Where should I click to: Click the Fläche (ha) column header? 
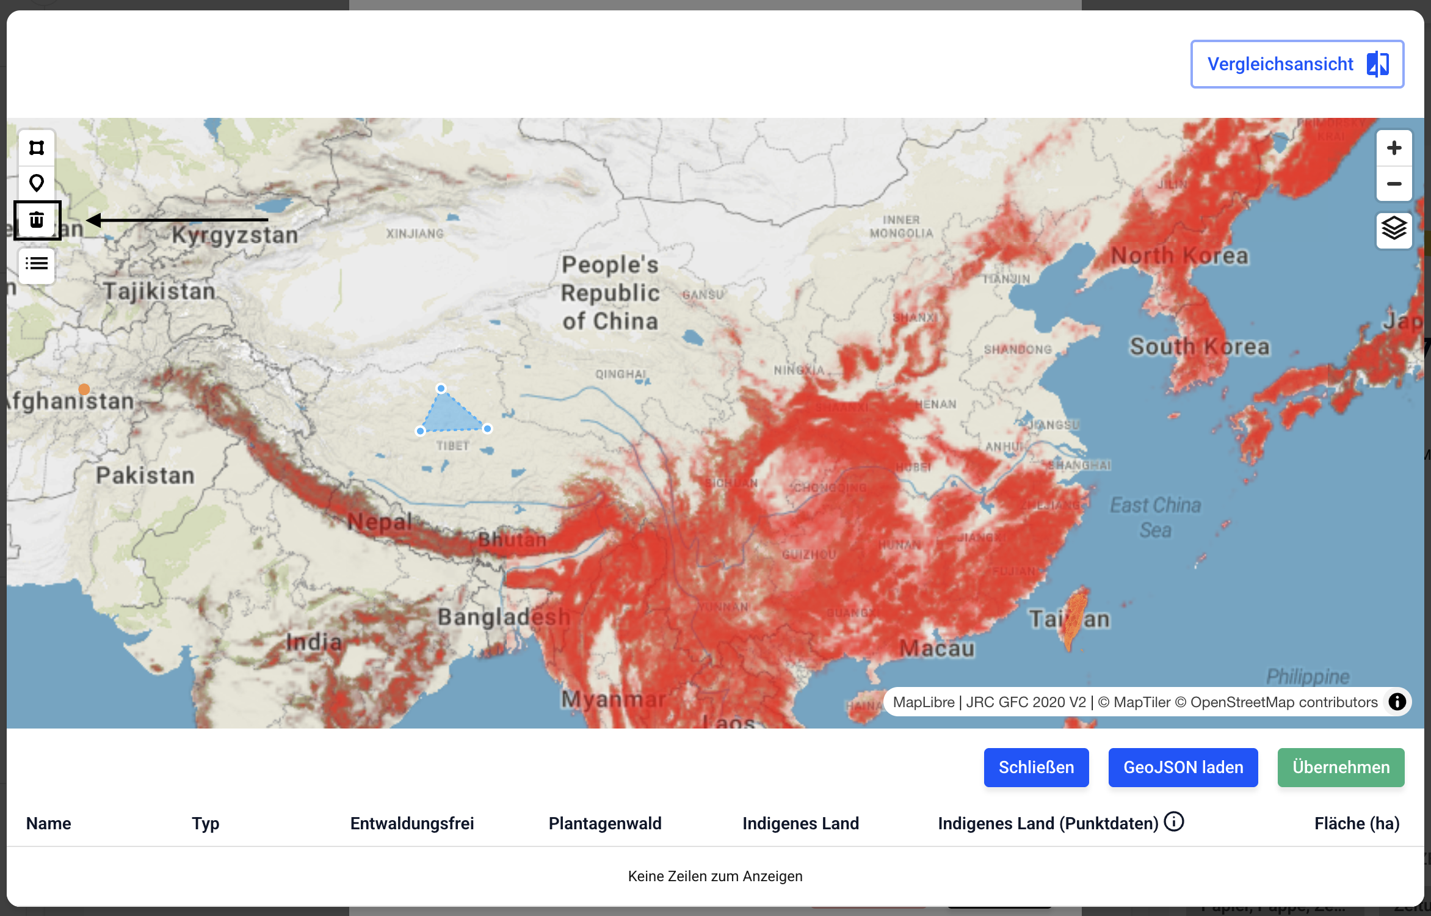pyautogui.click(x=1357, y=823)
